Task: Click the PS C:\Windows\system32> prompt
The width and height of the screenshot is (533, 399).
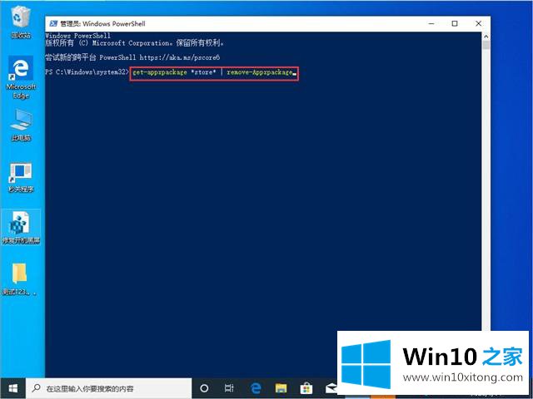Action: [87, 72]
